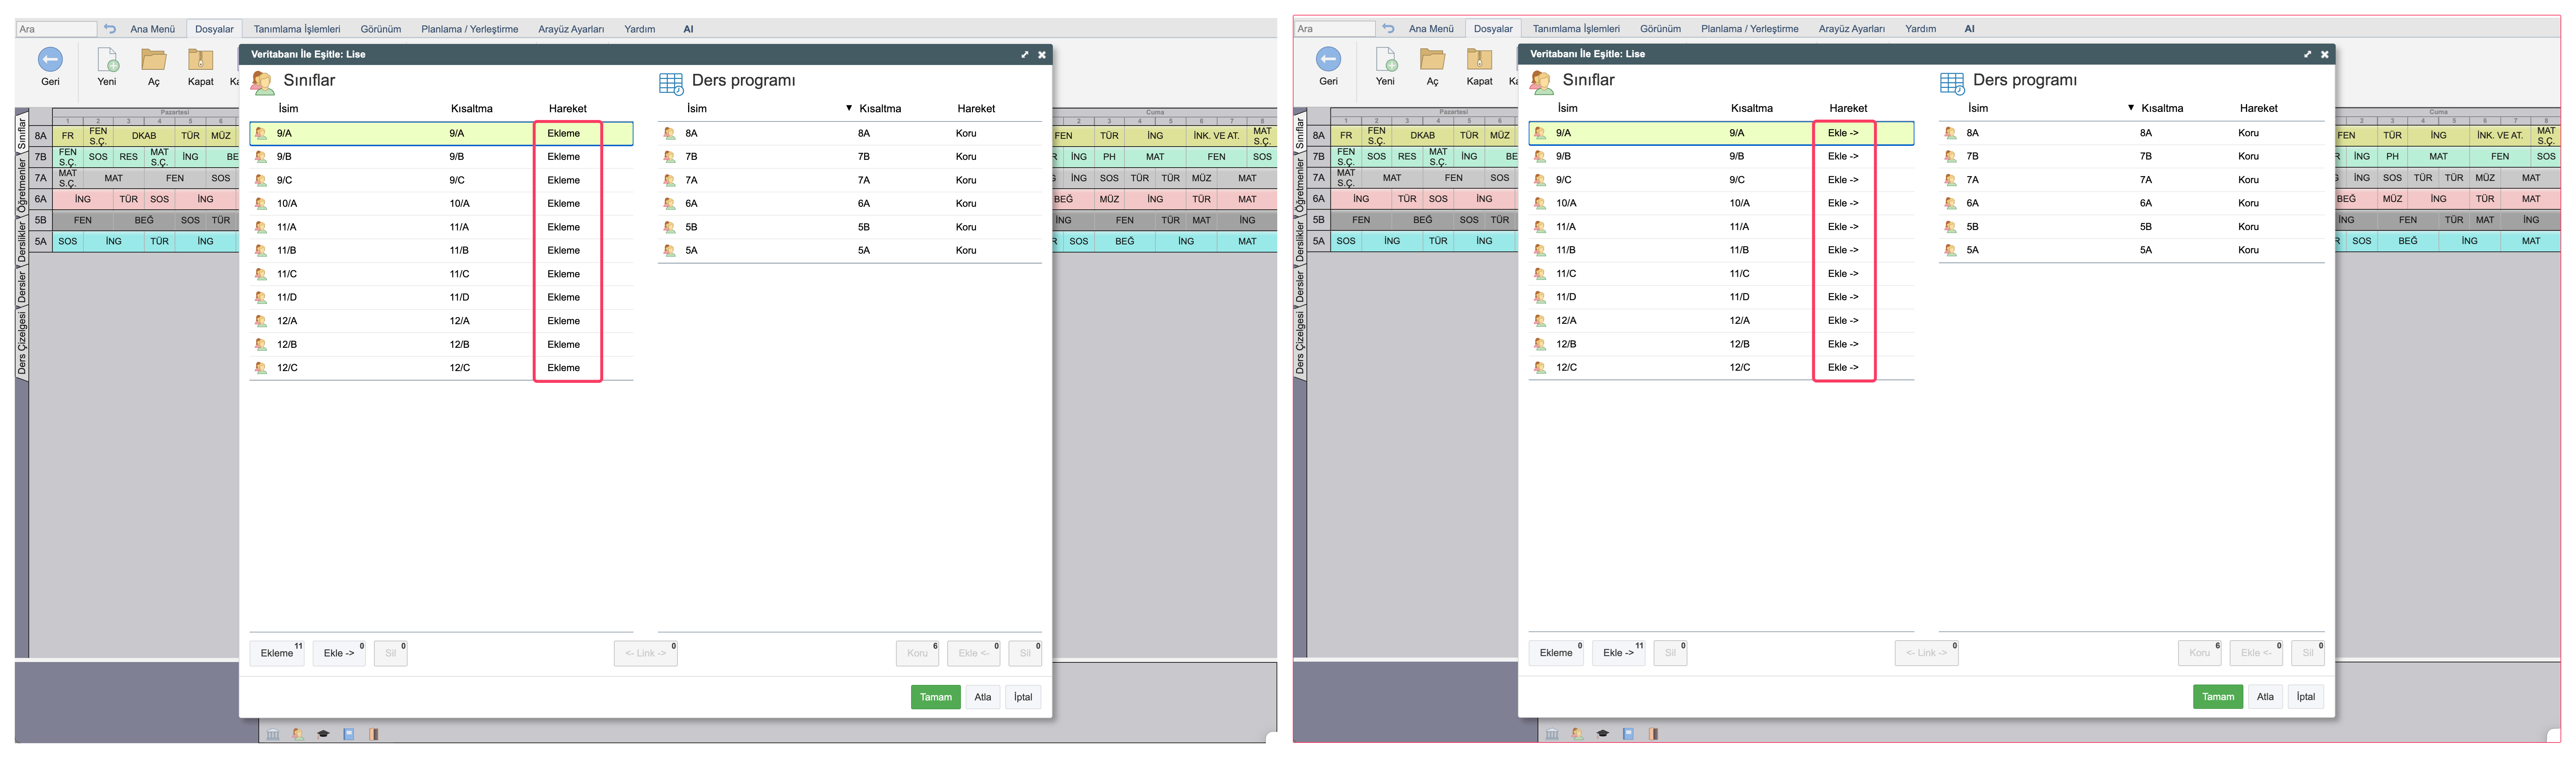The width and height of the screenshot is (2576, 758).
Task: Click the Koru button in right dialog
Action: click(x=2199, y=653)
